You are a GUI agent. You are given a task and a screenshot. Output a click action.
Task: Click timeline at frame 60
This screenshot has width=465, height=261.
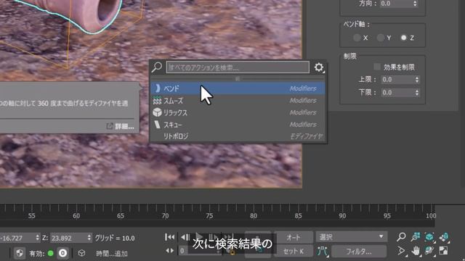point(76,216)
